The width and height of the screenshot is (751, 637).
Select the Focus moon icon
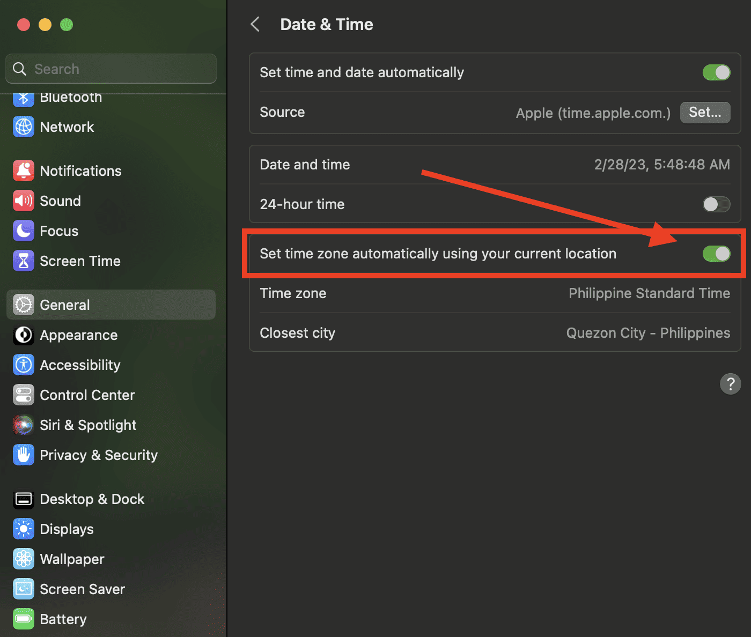24,231
